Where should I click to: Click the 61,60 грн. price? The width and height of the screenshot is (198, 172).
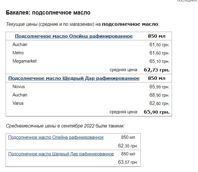coord(159,53)
